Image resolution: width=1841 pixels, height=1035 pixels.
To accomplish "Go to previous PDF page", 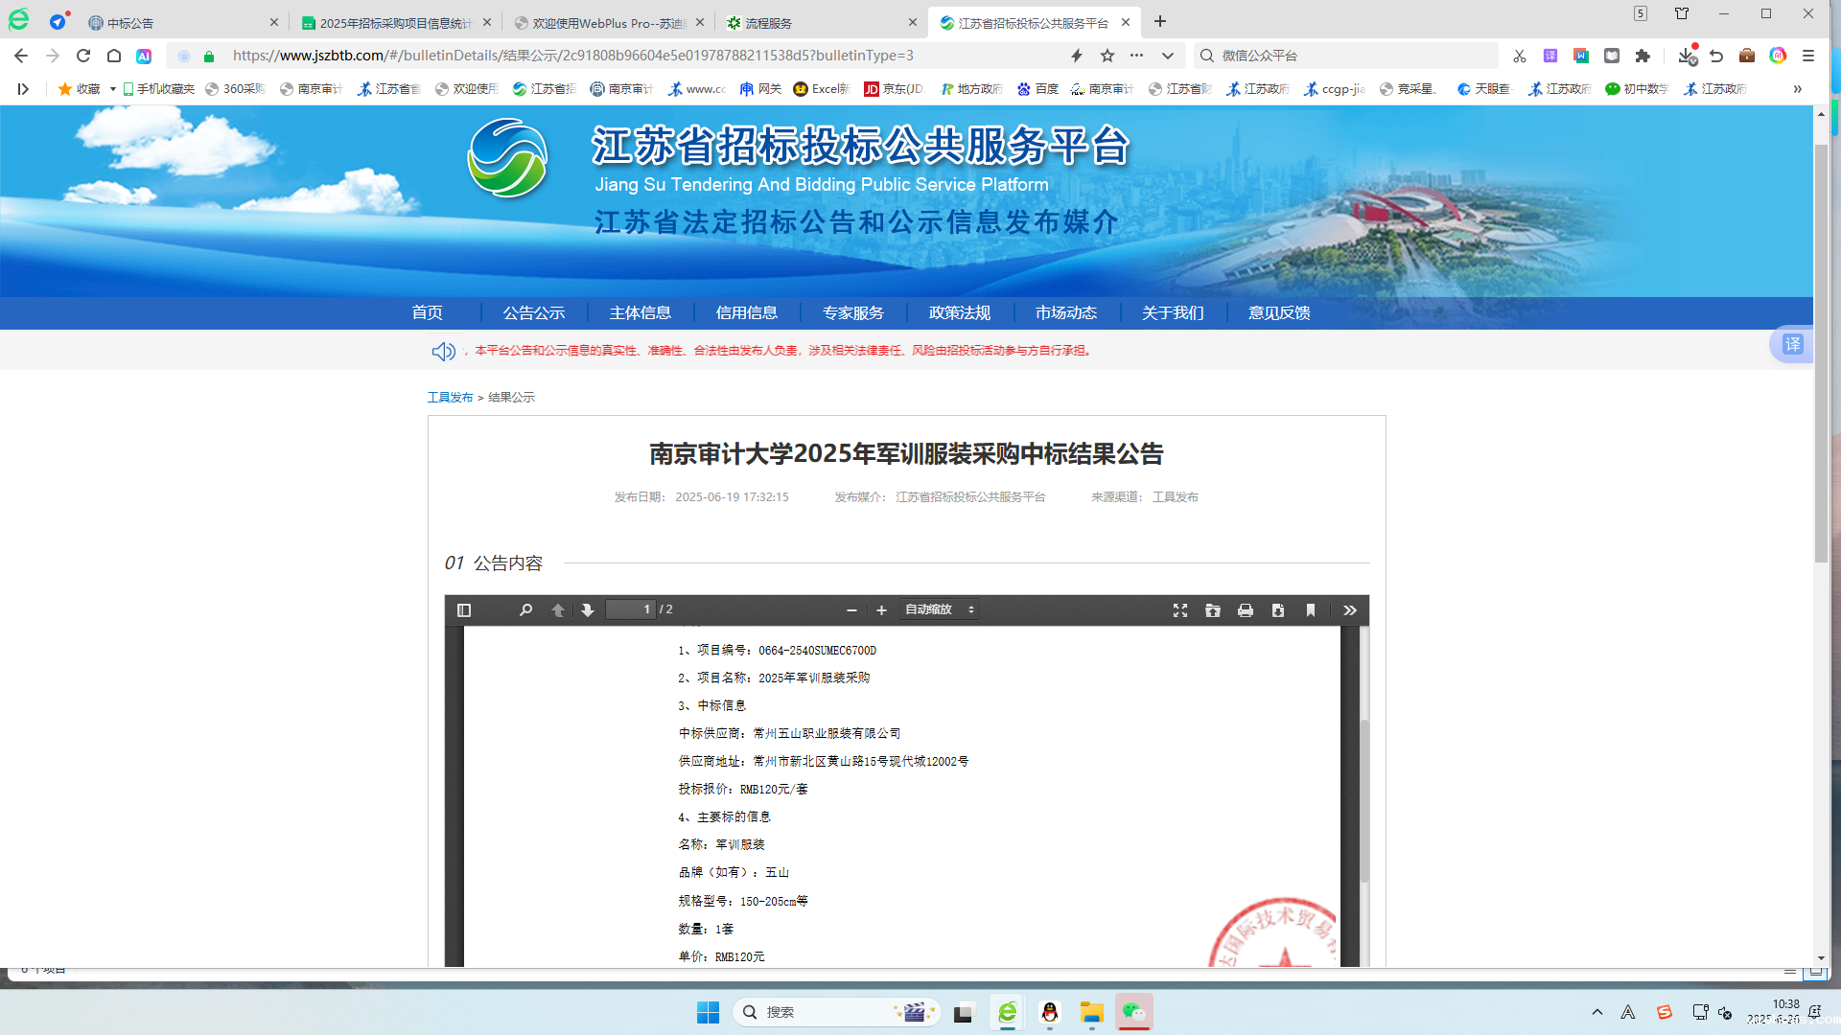I will pyautogui.click(x=558, y=610).
